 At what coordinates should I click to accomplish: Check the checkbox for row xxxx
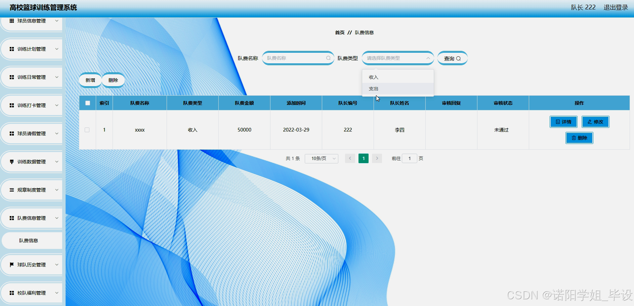[87, 130]
